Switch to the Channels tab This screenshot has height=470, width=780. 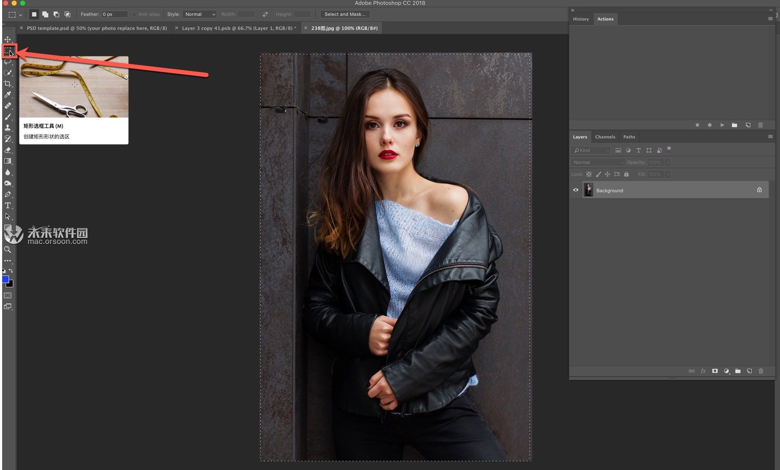(605, 137)
